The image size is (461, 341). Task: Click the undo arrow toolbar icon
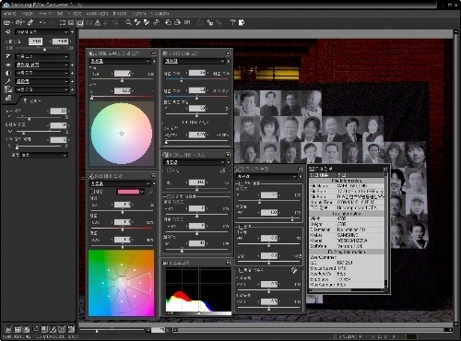point(42,22)
